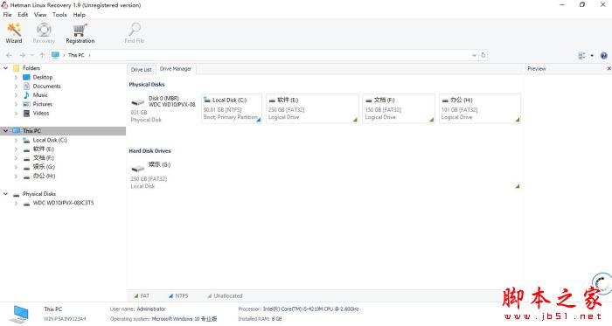The width and height of the screenshot is (612, 326).
Task: Select This PC tree item
Action: click(x=31, y=130)
